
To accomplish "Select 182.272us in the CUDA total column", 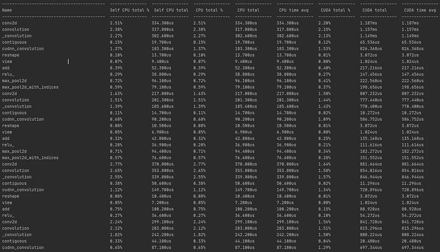I will (371, 151).
